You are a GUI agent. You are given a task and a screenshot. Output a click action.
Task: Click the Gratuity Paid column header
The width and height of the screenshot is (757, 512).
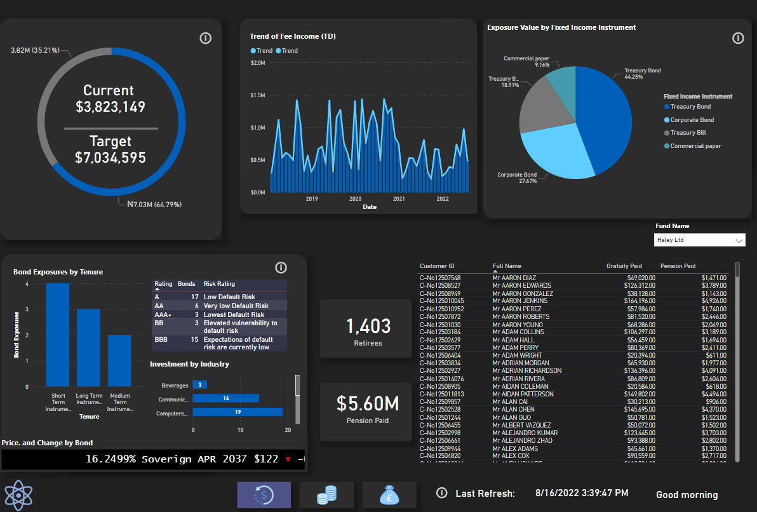[x=624, y=266]
